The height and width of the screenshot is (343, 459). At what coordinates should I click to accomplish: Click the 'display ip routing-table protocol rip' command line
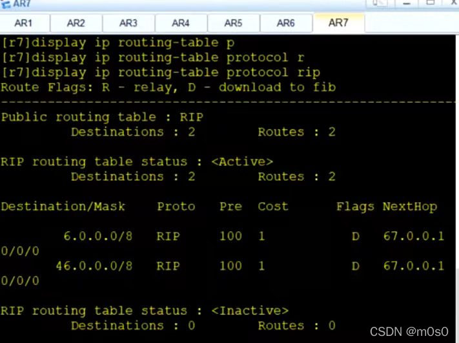click(161, 72)
